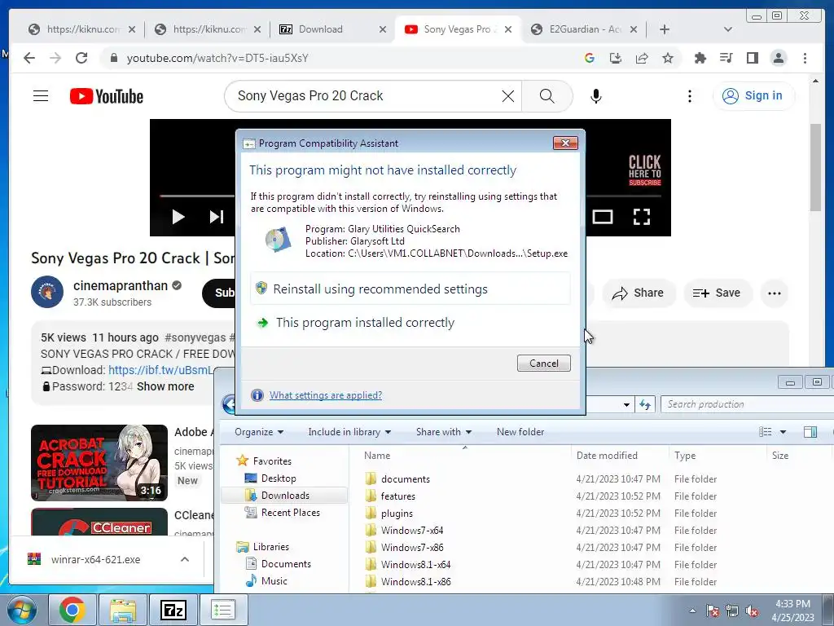Expand description with Show more
This screenshot has width=834, height=626.
(165, 386)
